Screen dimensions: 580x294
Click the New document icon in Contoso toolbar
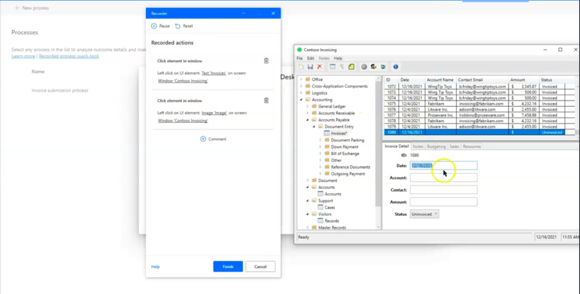click(301, 67)
